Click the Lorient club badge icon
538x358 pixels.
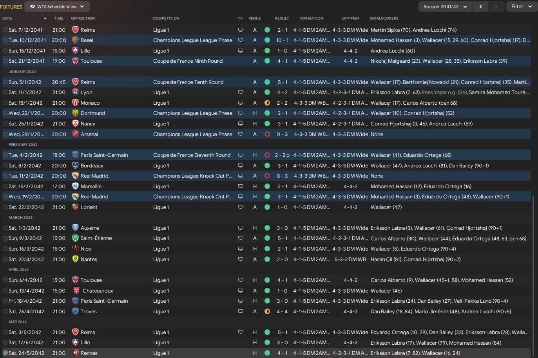[76, 207]
